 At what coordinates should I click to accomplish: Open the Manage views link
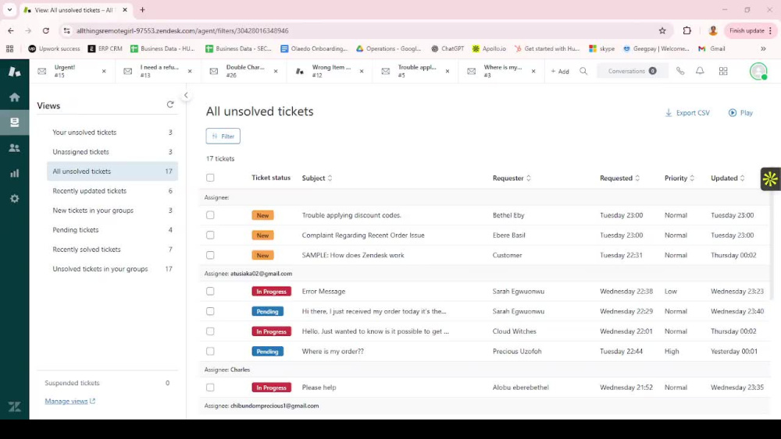click(70, 402)
